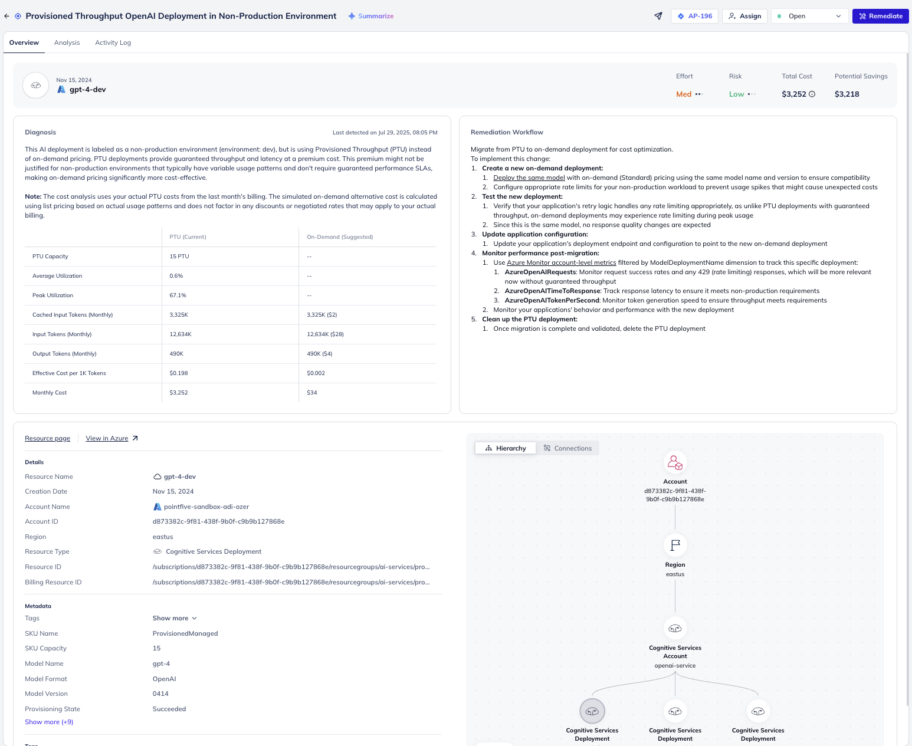Click the Model Version value 0414
Screen dimensions: 912x746
tap(160, 694)
